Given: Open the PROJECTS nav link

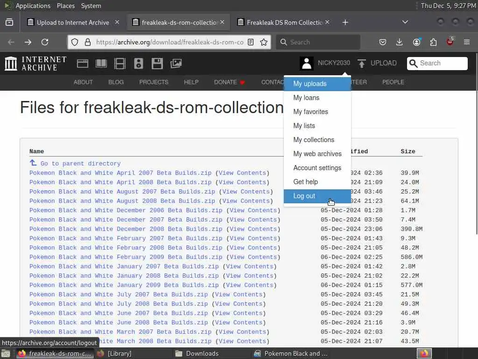Looking at the screenshot, I should (x=154, y=82).
